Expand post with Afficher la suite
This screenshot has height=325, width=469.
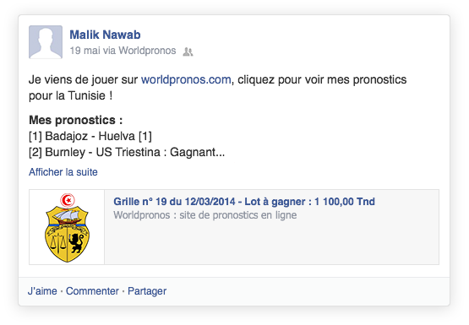coord(63,172)
